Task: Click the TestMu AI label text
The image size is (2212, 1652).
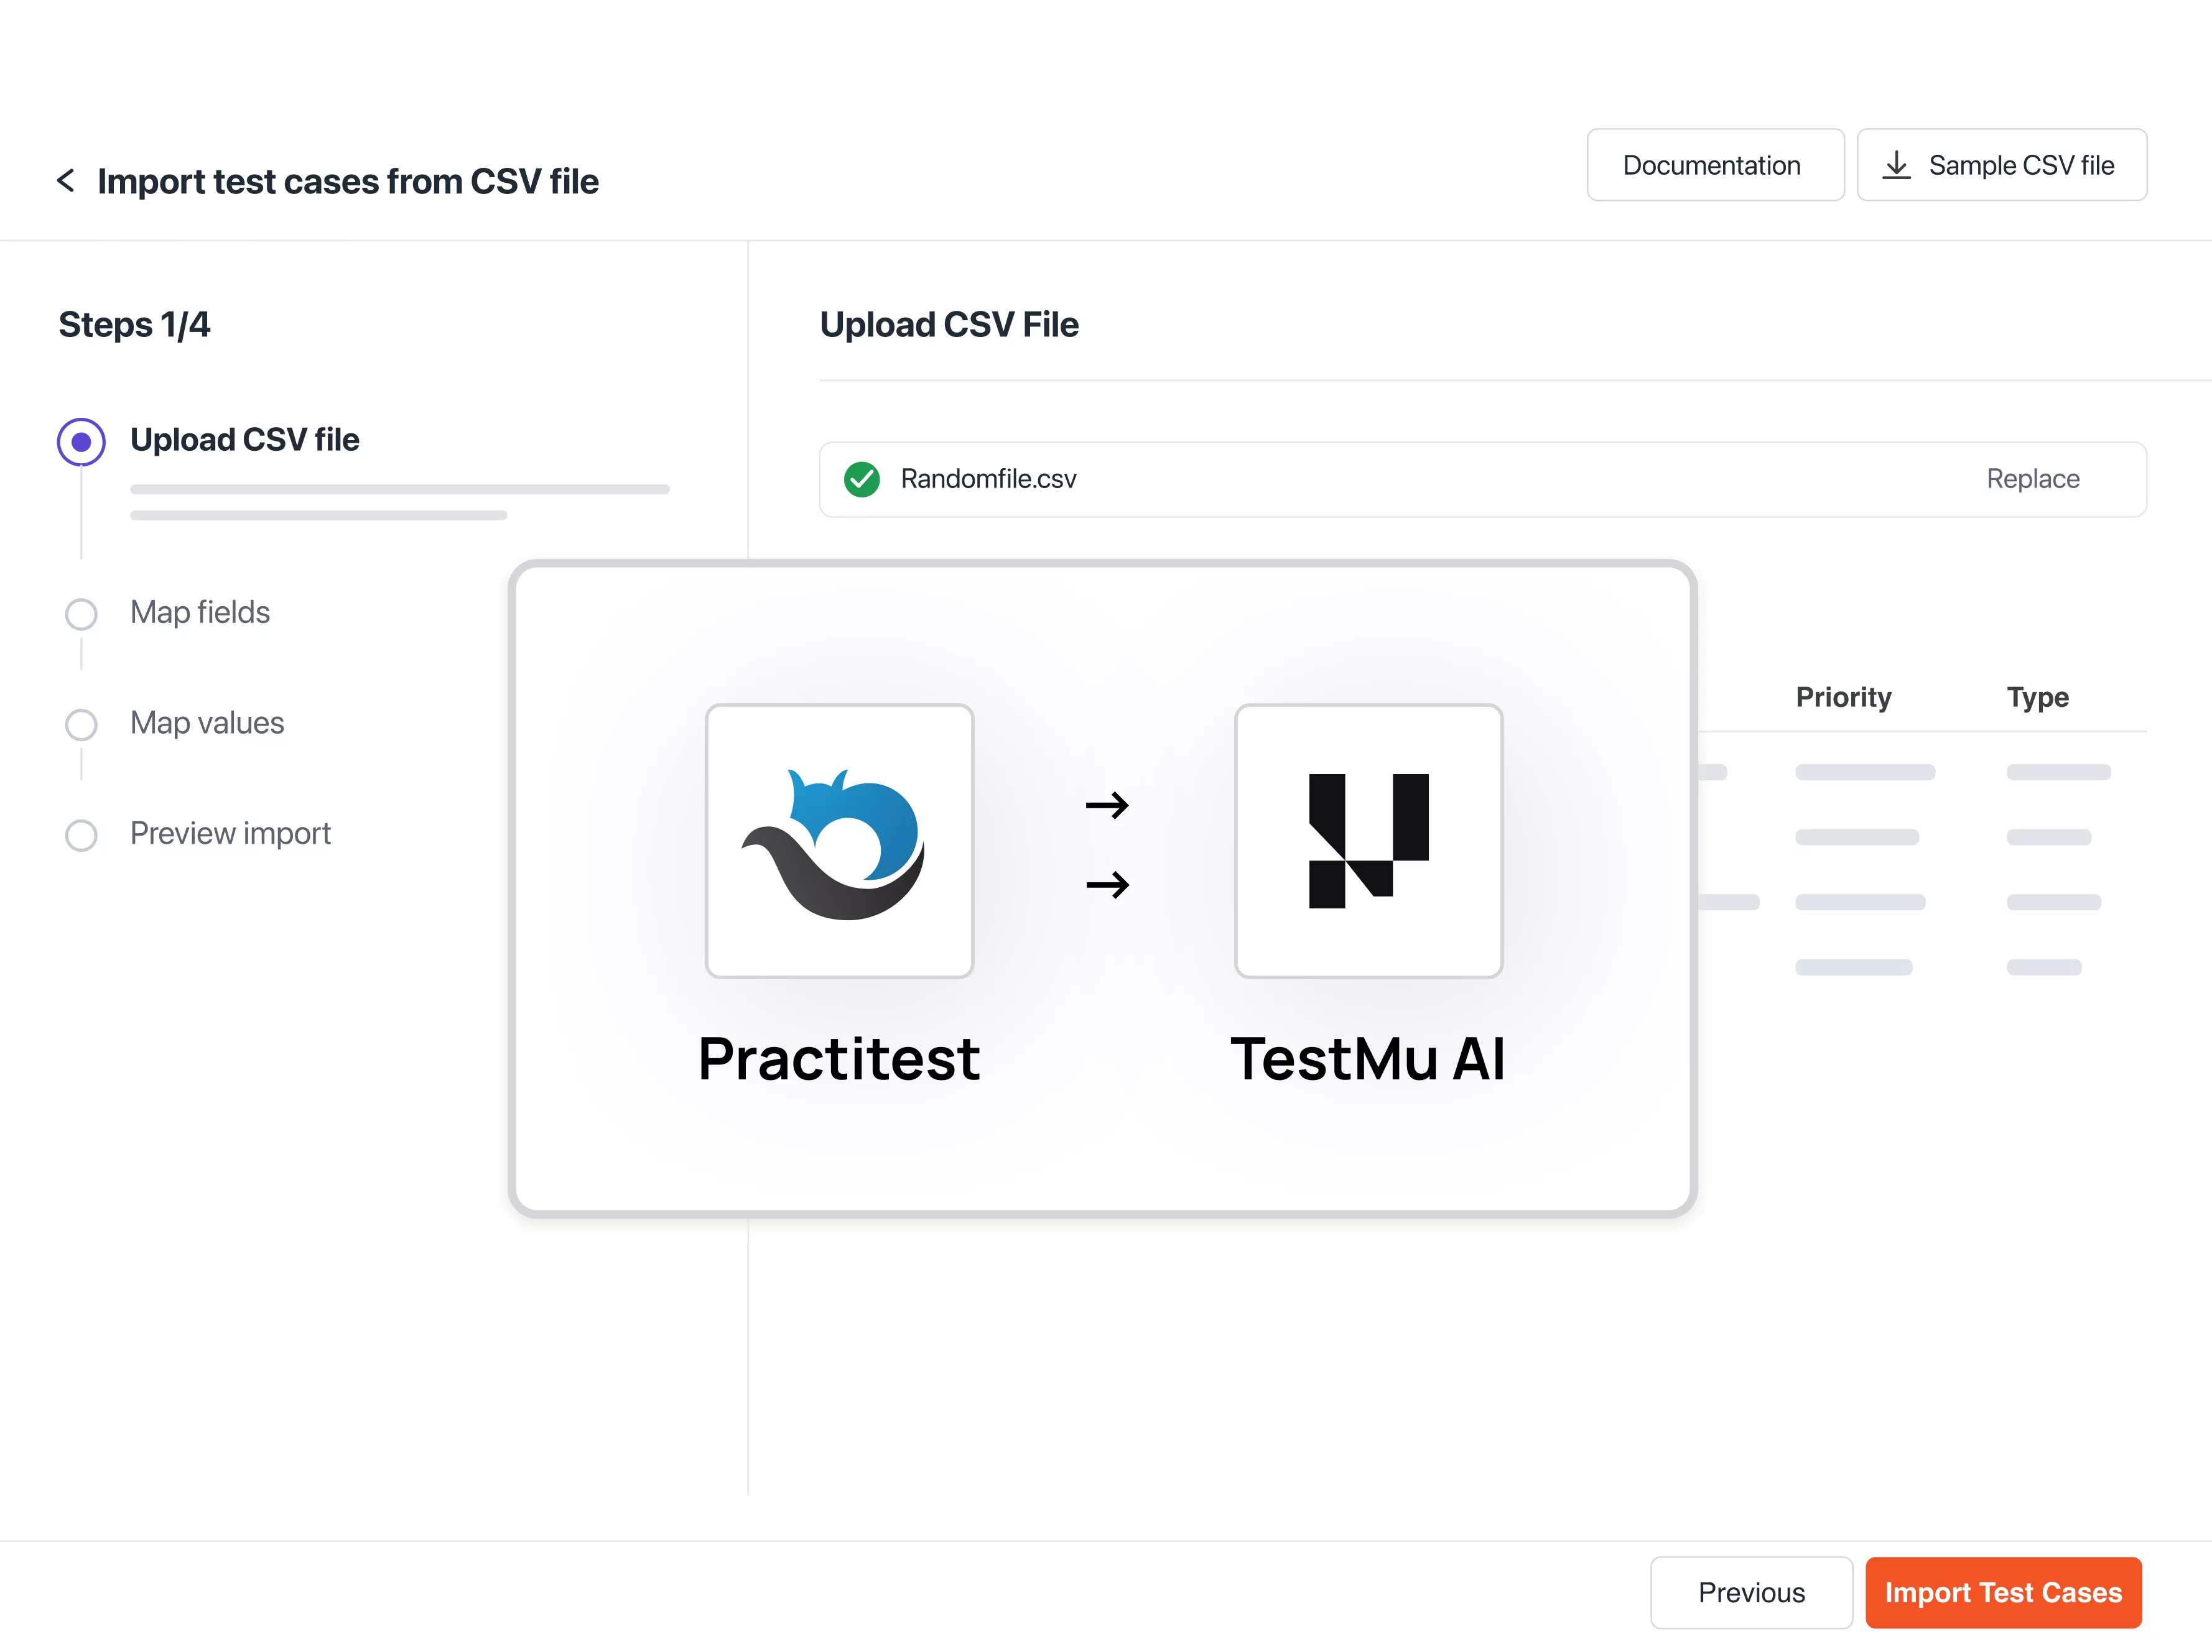Action: click(1368, 1059)
